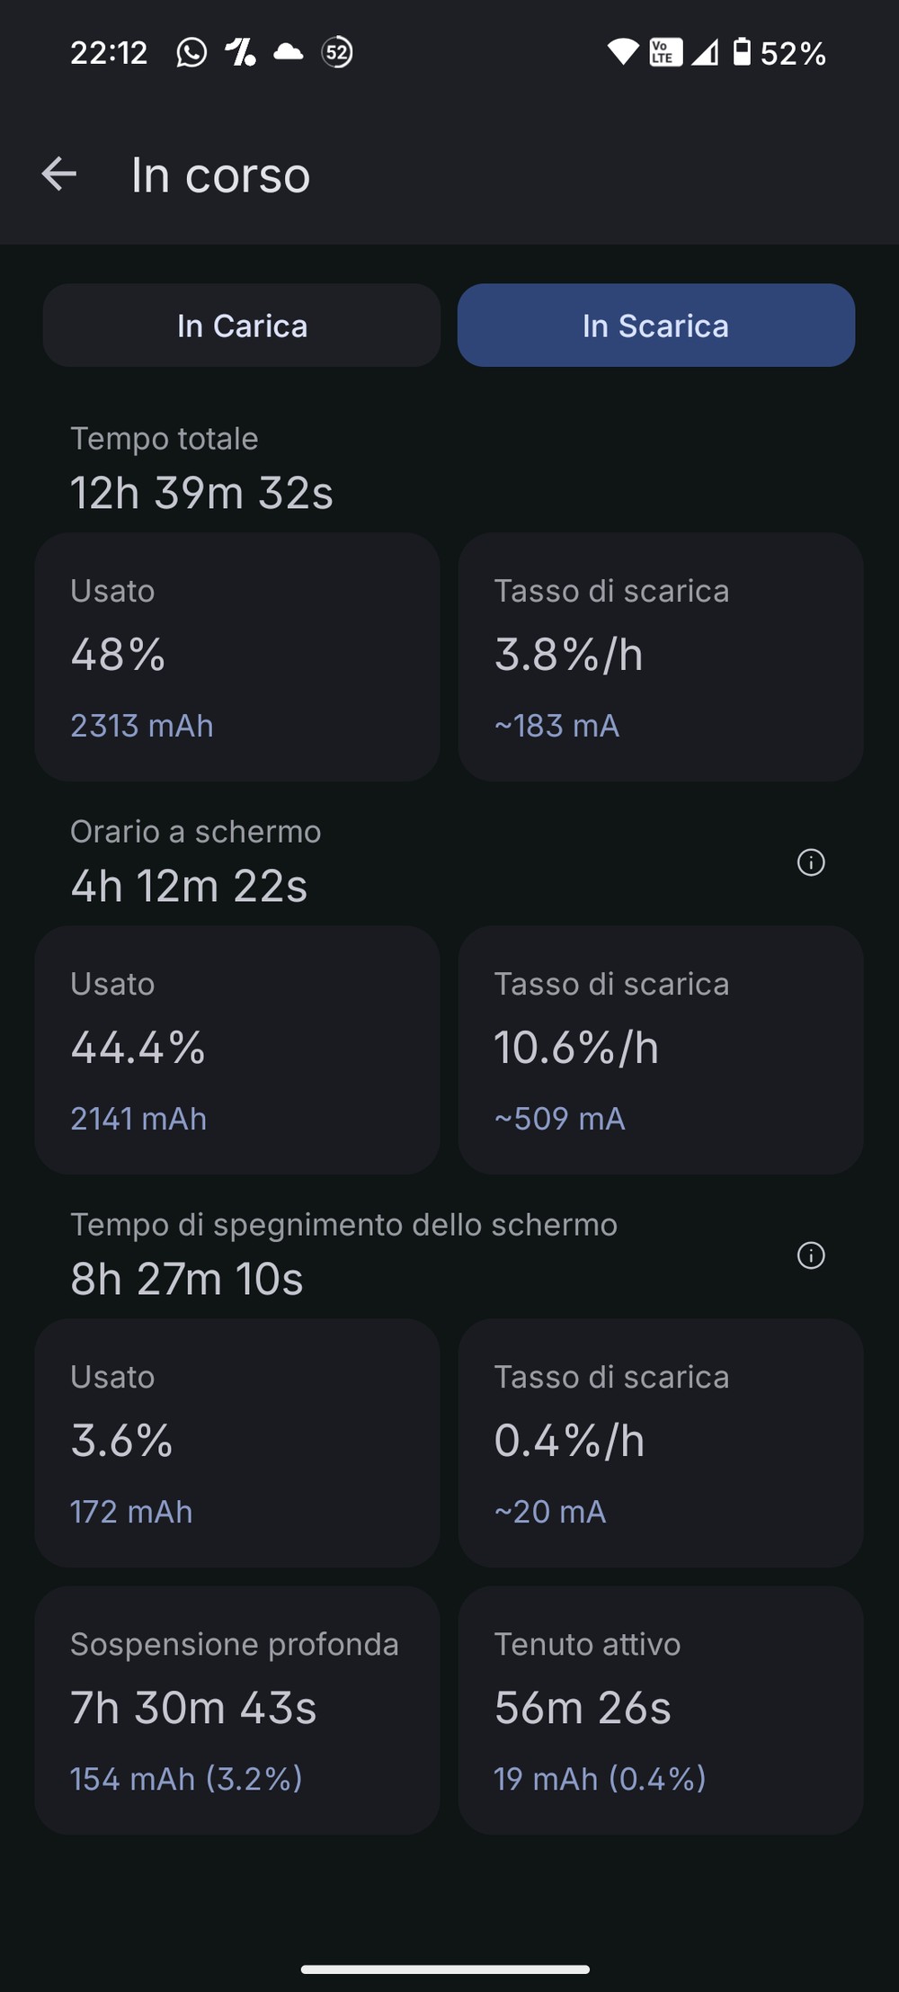Tap the screen-off Usato 3.6% card
899x1992 pixels.
point(237,1443)
